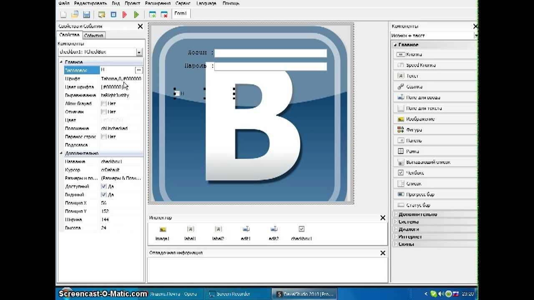This screenshot has height=300, width=534.
Task: Expand the Интернет components category
Action: click(395, 237)
